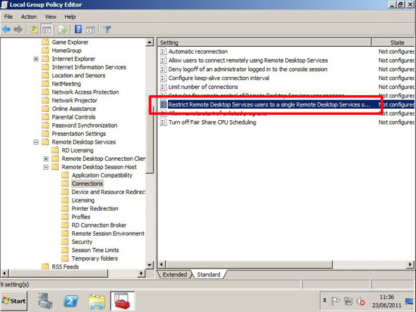416x312 pixels.
Task: Select Turn off Fair Share CPU Scheduling
Action: 213,122
